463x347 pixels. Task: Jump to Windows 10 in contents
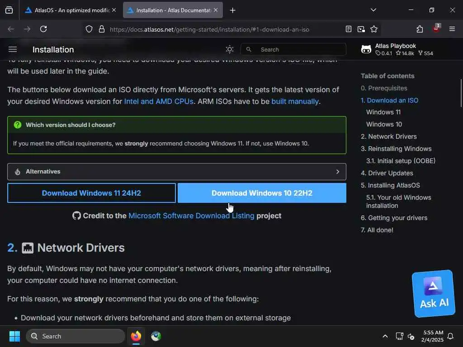384,124
